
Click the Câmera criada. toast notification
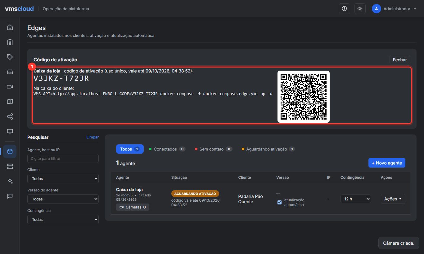pyautogui.click(x=399, y=243)
